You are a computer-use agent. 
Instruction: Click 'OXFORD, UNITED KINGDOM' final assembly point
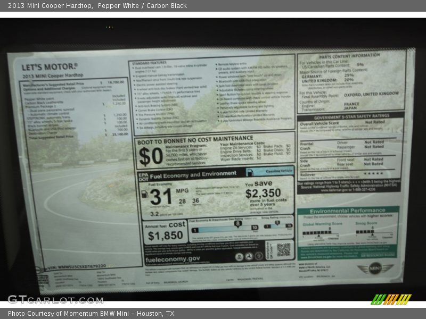point(371,94)
